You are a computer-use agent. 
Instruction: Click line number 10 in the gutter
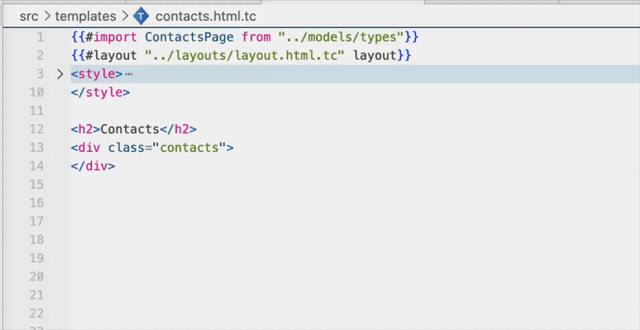pyautogui.click(x=36, y=93)
